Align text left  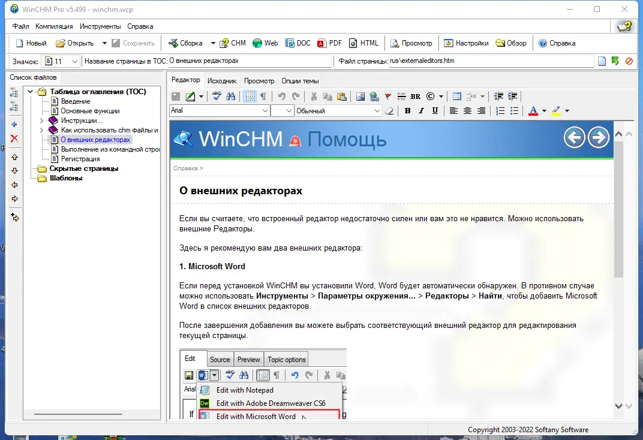(453, 111)
